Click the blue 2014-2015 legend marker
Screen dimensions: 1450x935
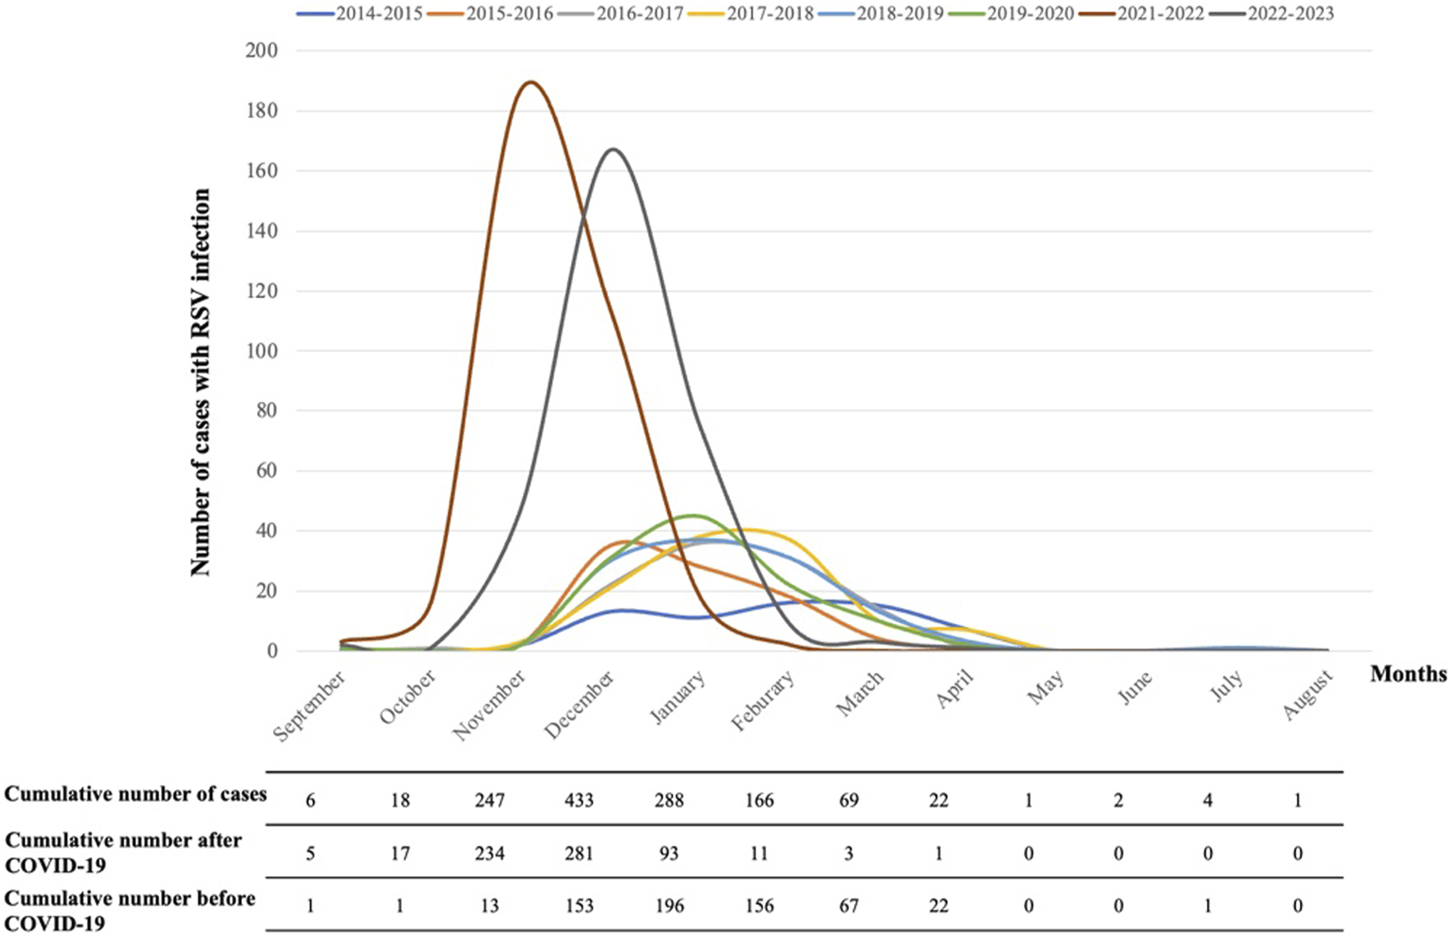(315, 14)
